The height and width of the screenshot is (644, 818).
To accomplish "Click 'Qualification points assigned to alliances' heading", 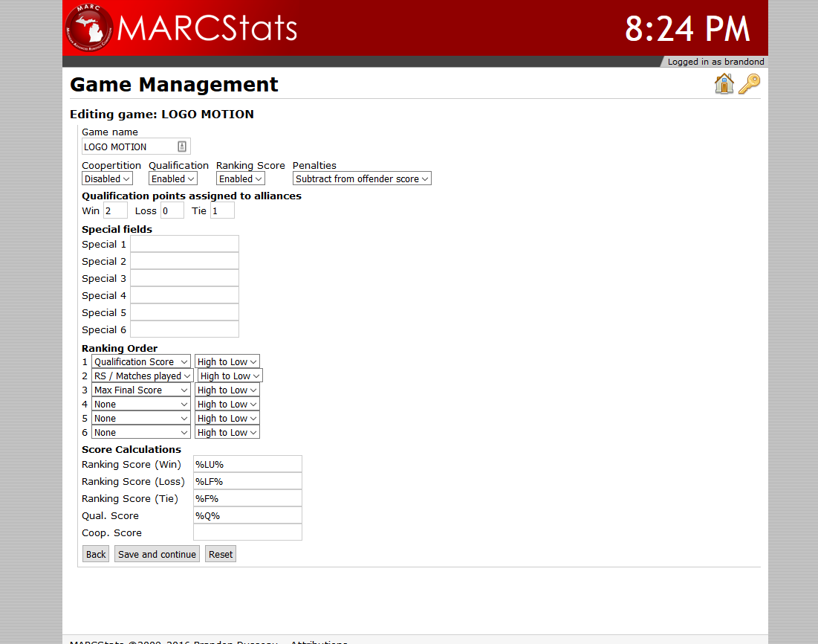I will 192,196.
